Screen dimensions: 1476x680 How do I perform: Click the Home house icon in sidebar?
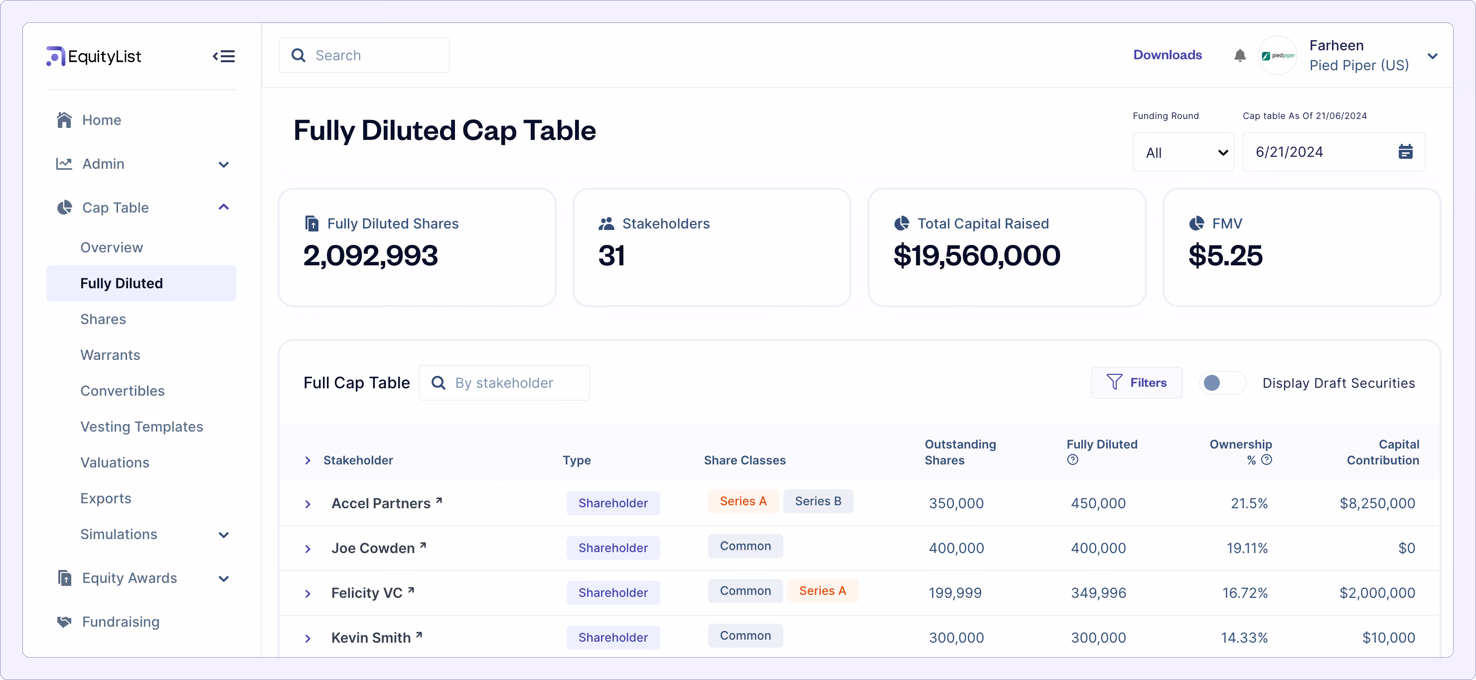[64, 119]
